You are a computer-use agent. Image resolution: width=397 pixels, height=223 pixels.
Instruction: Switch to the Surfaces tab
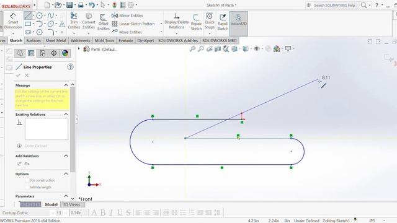[33, 40]
